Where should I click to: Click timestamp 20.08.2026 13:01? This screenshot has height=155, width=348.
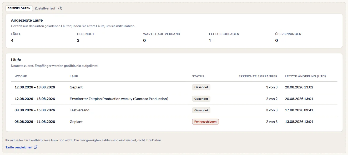(x=299, y=99)
